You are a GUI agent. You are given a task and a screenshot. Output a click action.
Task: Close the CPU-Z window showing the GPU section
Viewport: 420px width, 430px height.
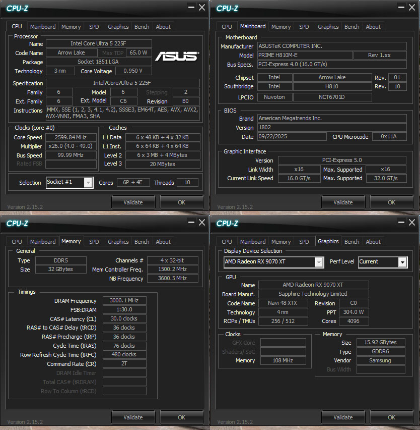tap(412, 223)
